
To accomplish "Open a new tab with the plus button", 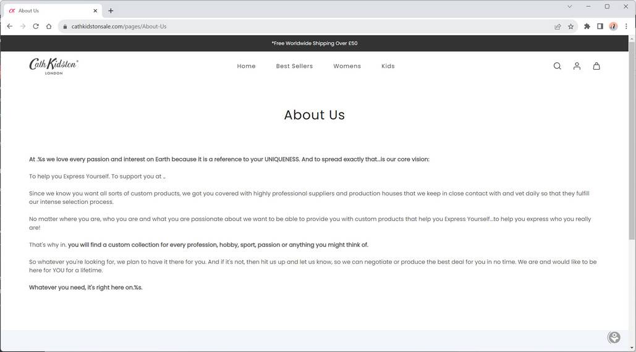I will coord(111,11).
